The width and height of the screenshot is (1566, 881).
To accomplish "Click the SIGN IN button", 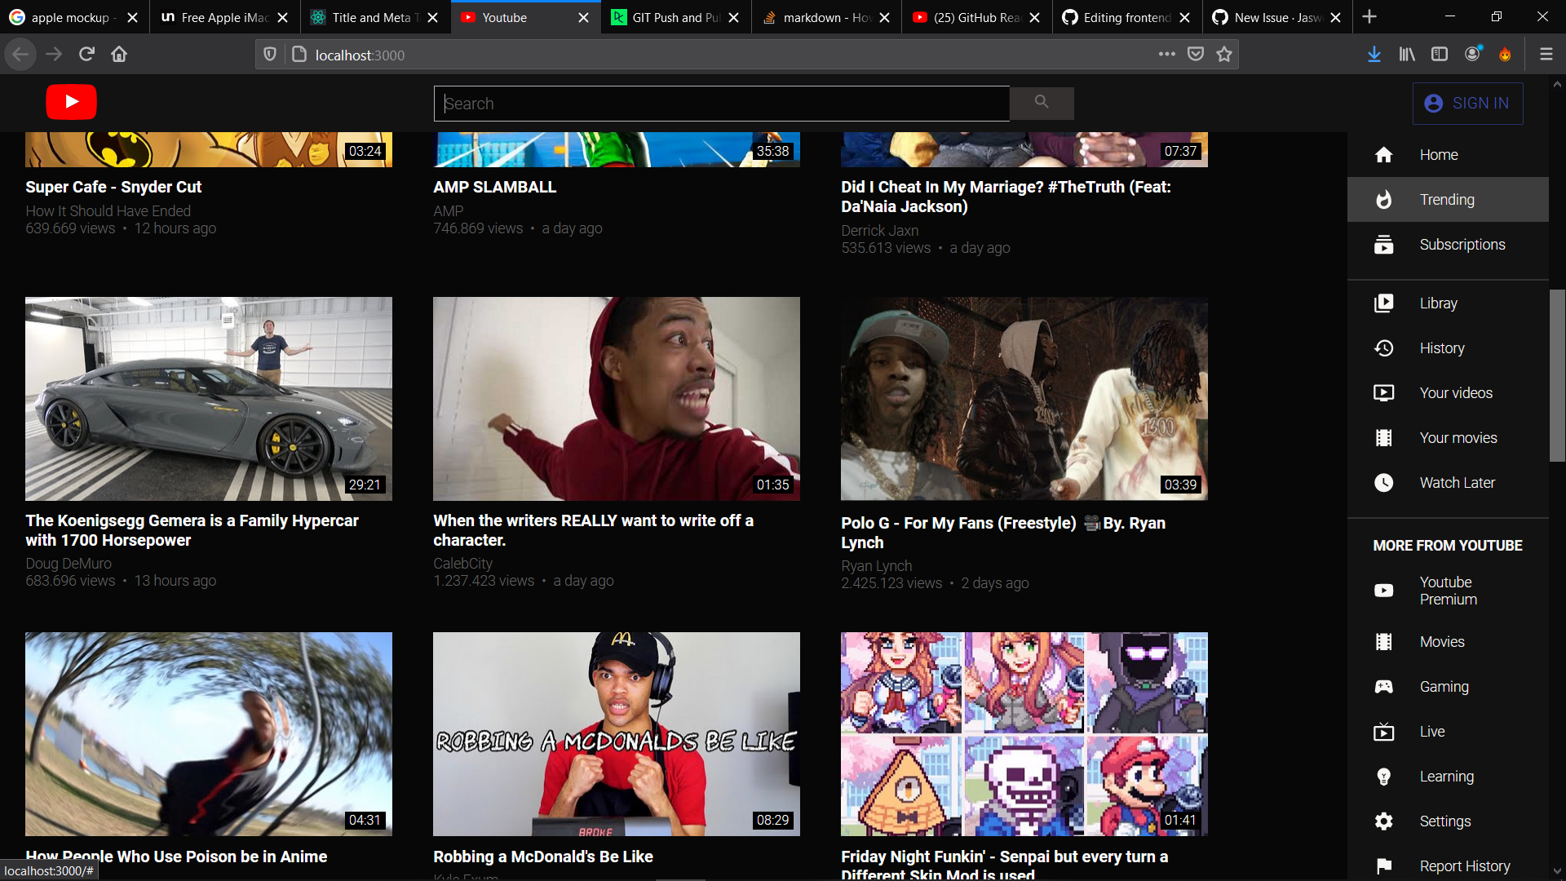I will click(1467, 104).
